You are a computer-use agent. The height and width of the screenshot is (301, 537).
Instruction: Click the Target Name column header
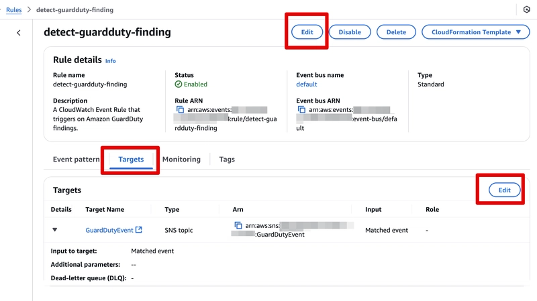(105, 209)
